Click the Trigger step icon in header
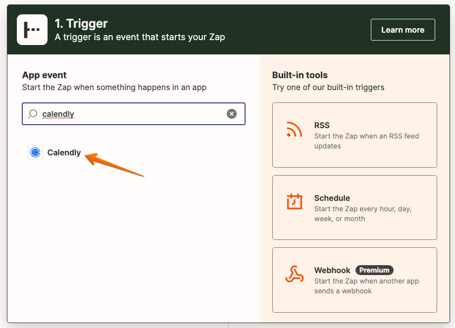Viewport: 455px width, 328px height. [x=32, y=30]
